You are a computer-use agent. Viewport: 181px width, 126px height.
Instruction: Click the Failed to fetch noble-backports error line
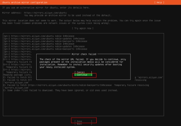tap(76, 87)
